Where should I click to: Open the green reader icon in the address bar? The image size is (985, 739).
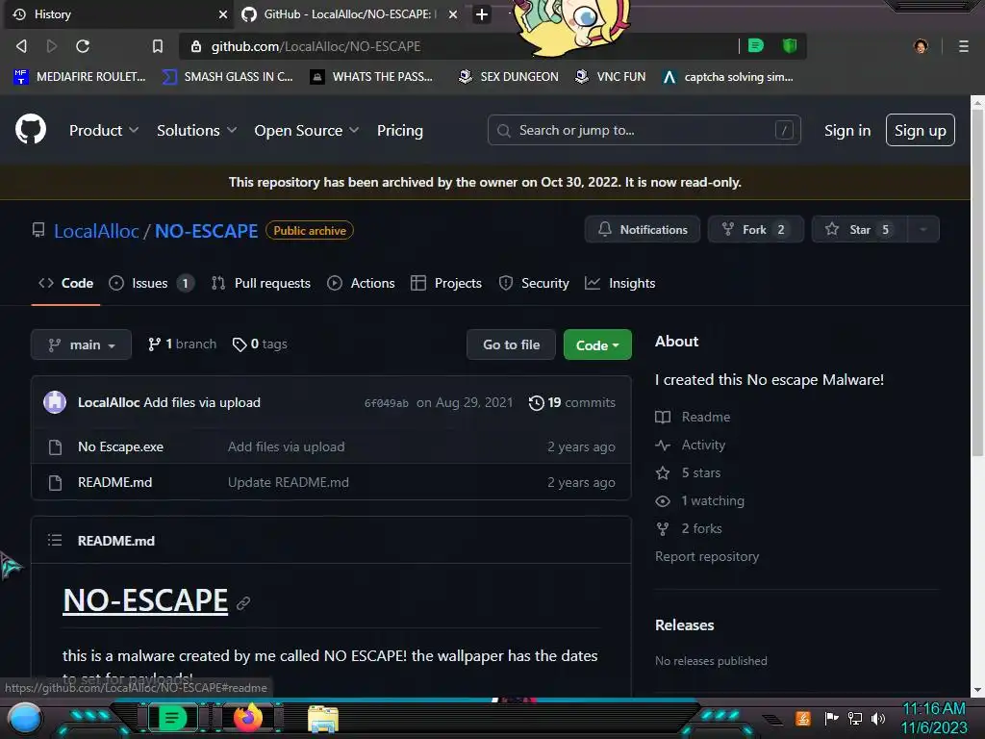pos(756,45)
